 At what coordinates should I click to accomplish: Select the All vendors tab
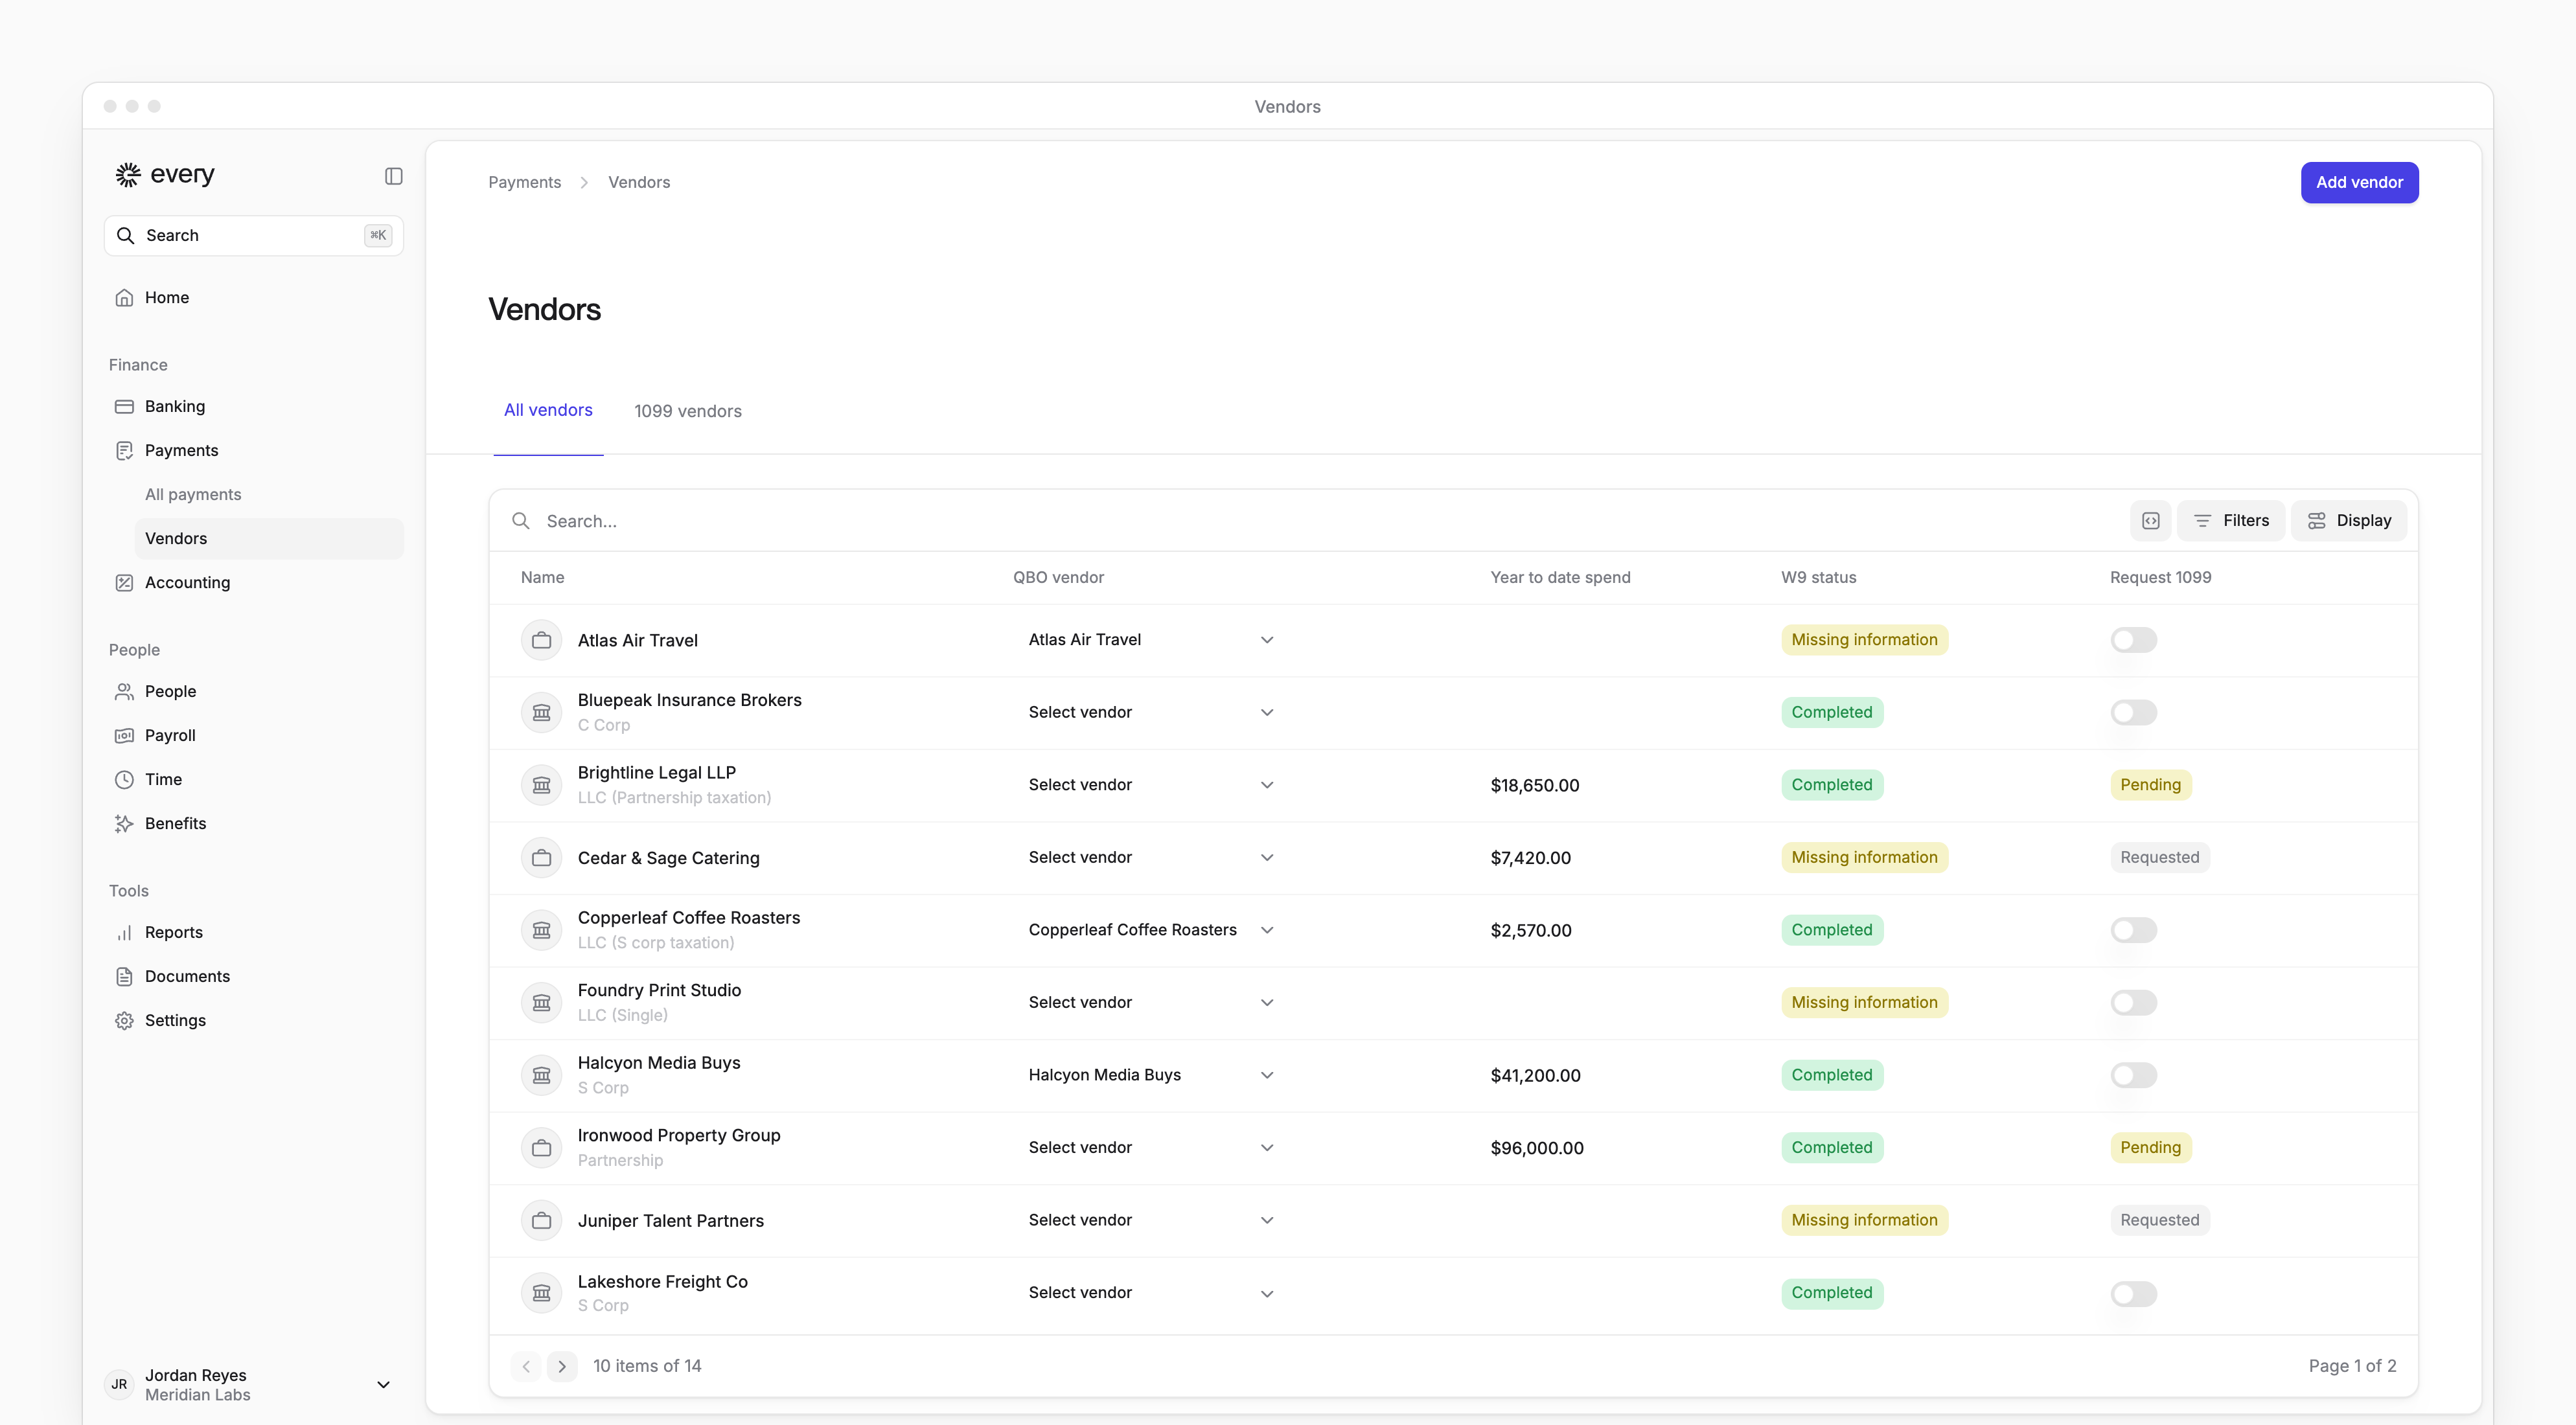coord(548,410)
